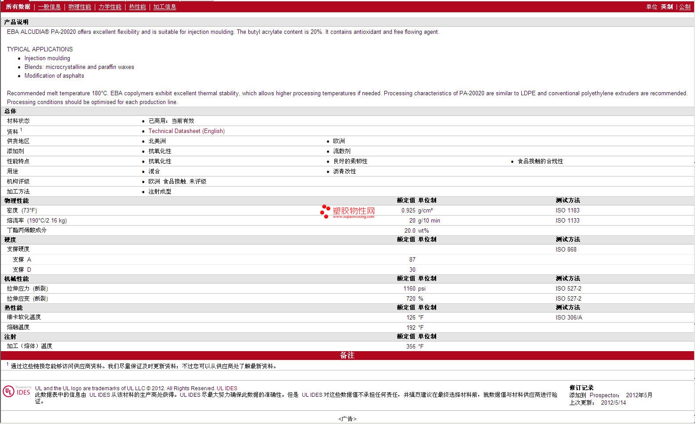Click the Shore A value 87

click(x=412, y=259)
